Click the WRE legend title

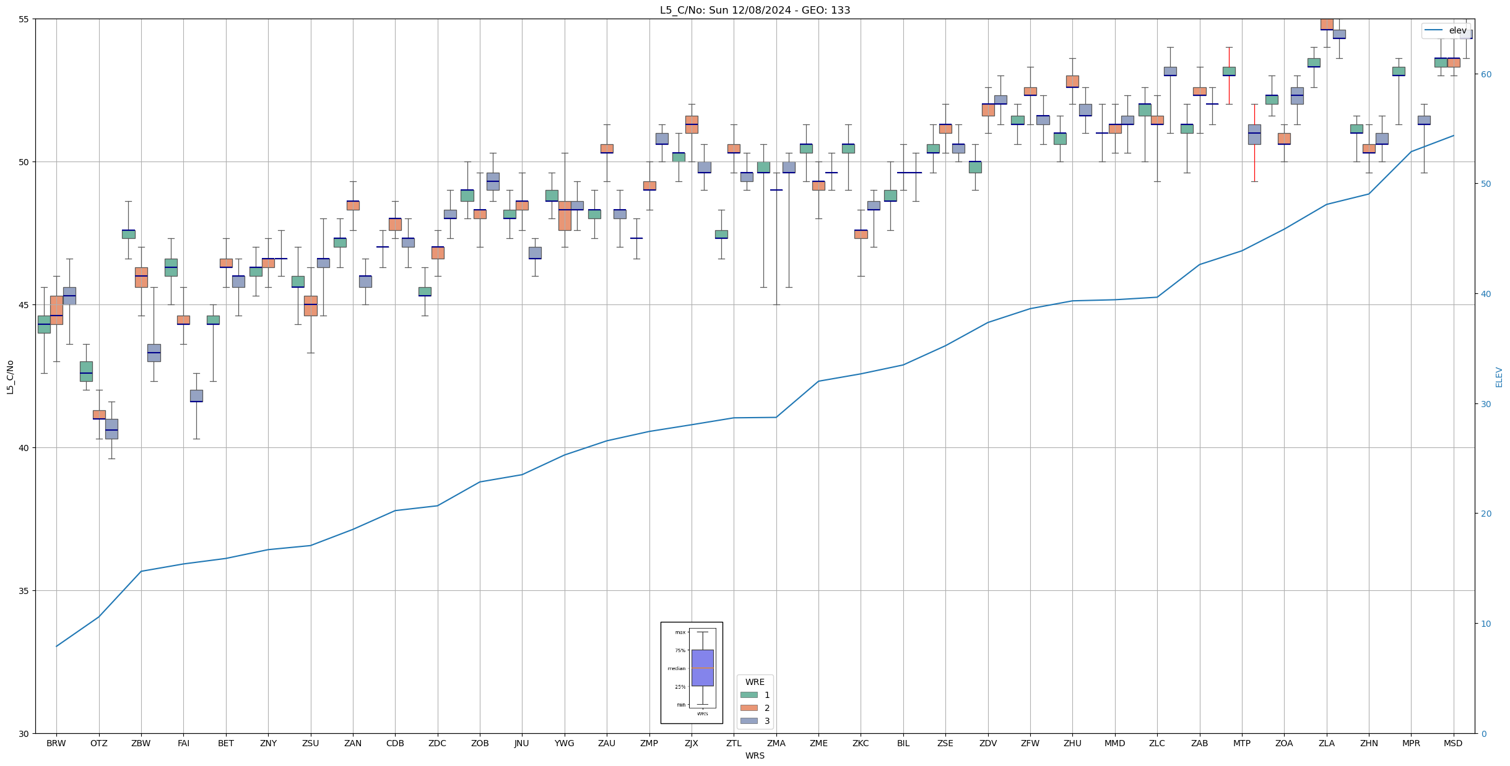point(755,682)
